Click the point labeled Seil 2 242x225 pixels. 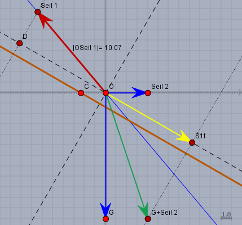click(x=148, y=93)
